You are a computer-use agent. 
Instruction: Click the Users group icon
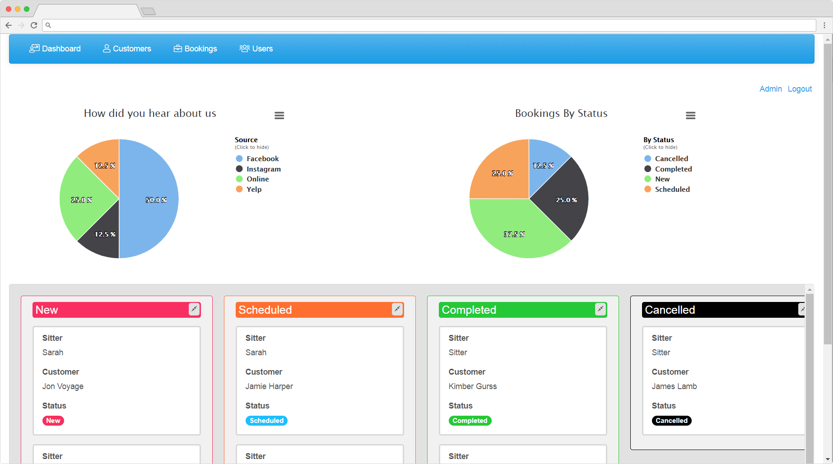point(245,48)
